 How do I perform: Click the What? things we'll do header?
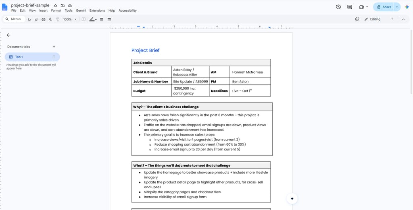(201, 165)
